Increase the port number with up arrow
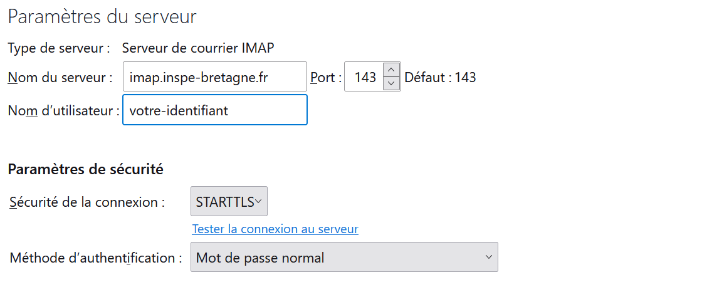This screenshot has width=702, height=287. click(x=392, y=70)
